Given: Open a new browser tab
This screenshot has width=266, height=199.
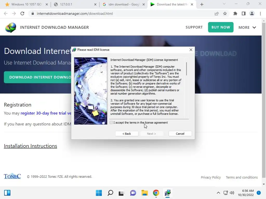Looking at the screenshot, I should (x=202, y=4).
